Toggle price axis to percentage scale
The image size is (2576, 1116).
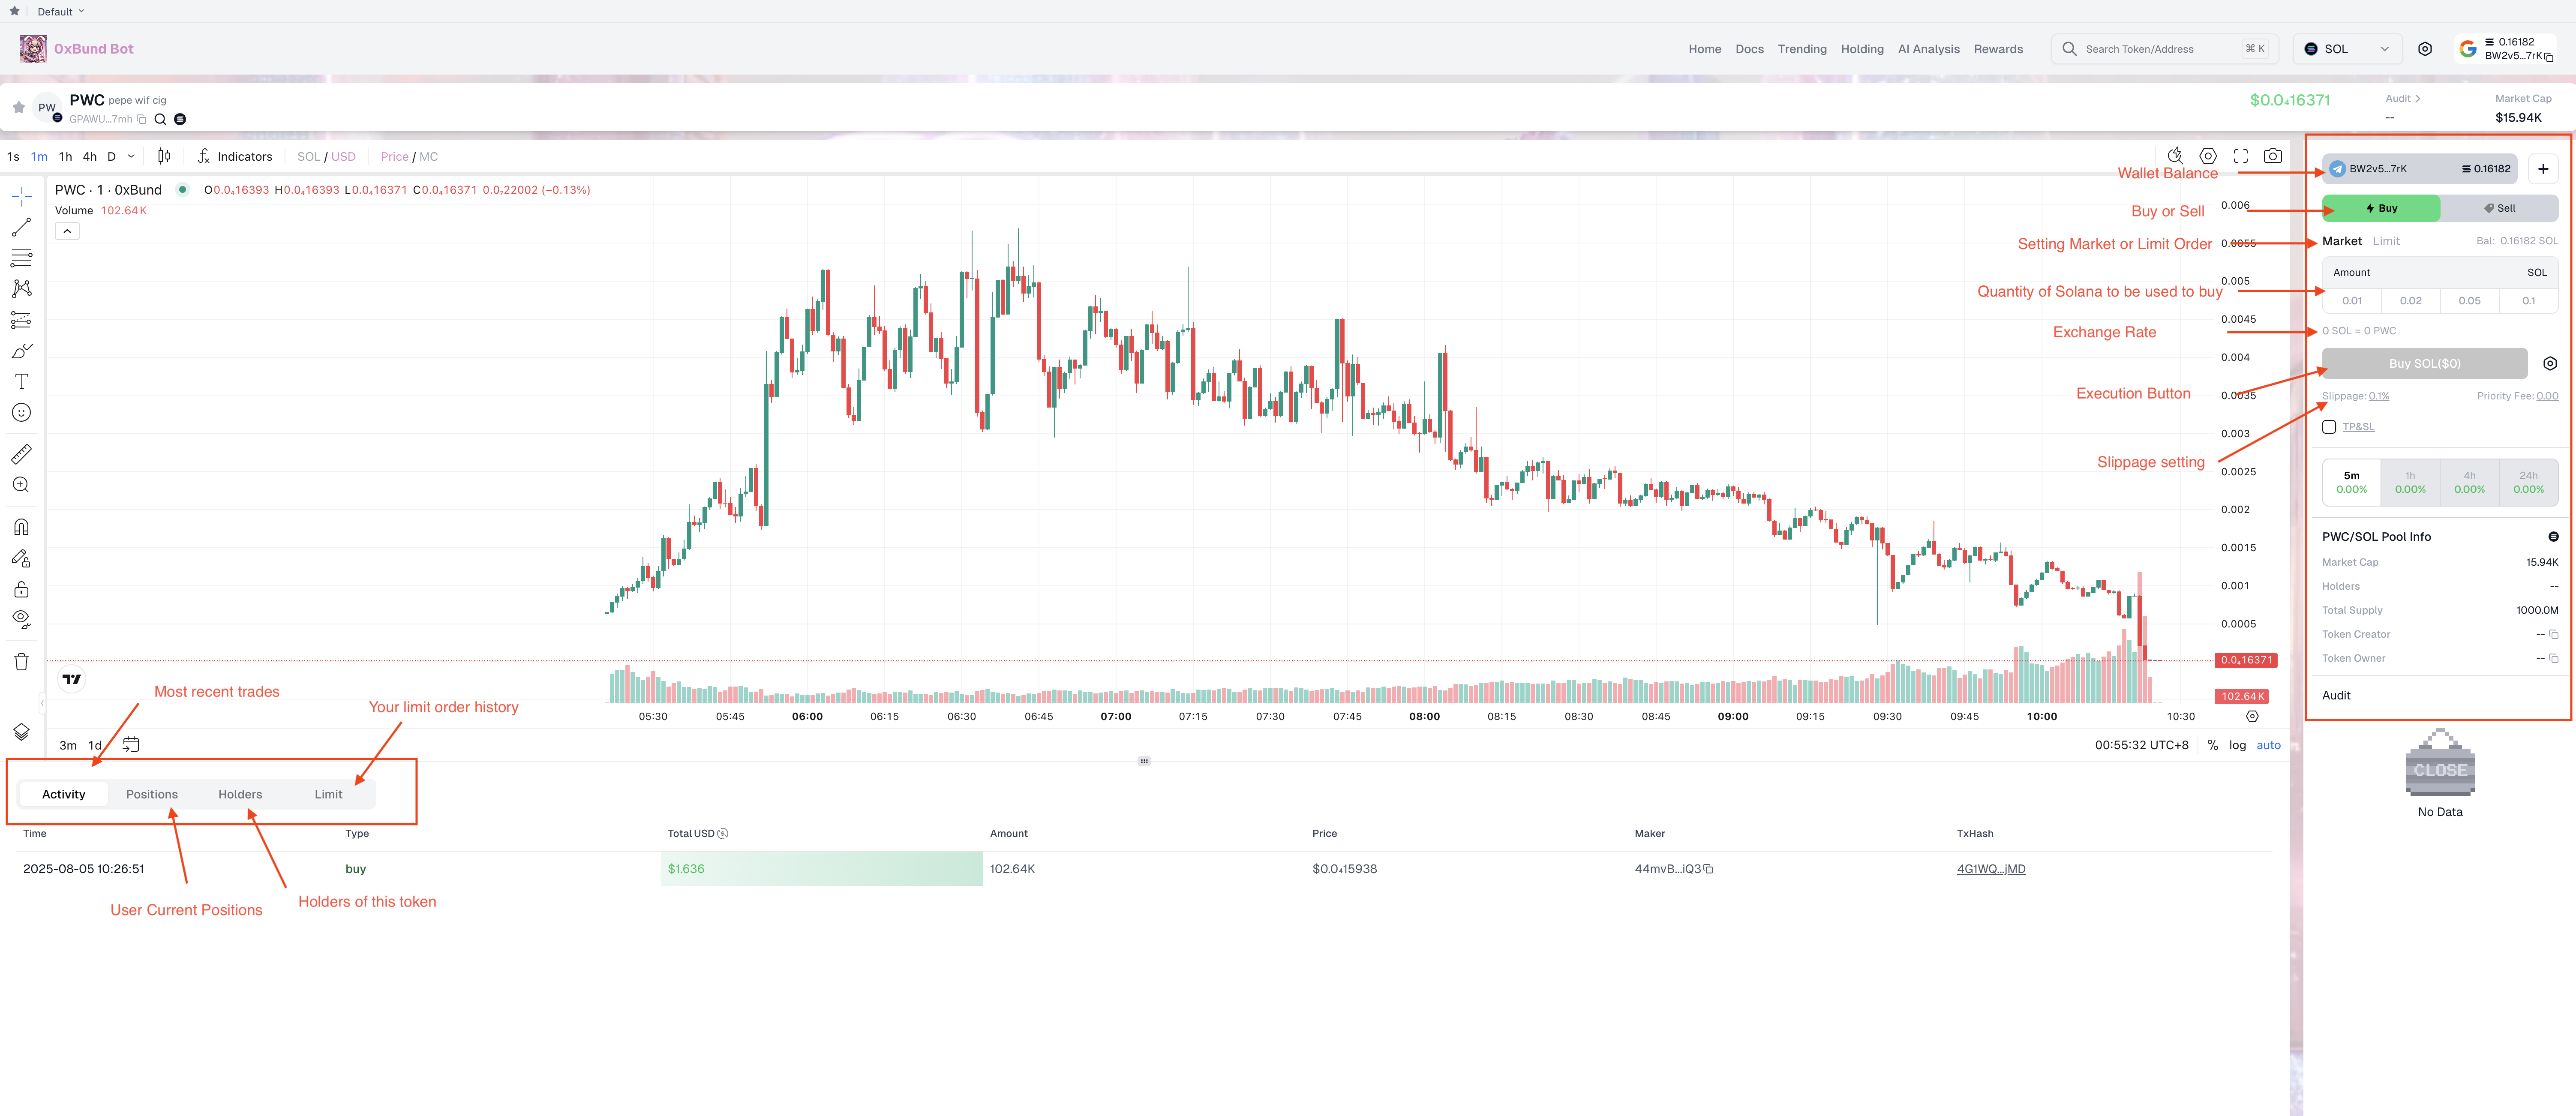click(2212, 745)
